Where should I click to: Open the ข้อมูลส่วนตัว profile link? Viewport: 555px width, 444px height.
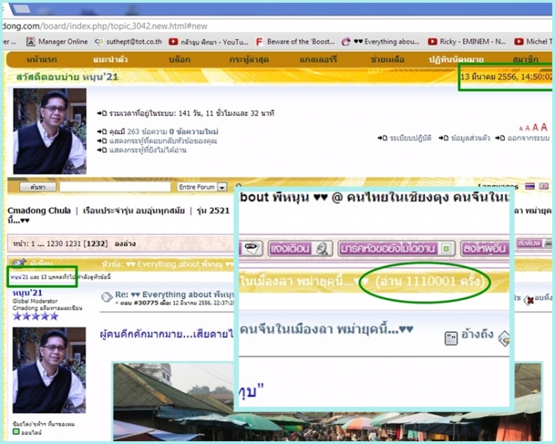(x=471, y=138)
